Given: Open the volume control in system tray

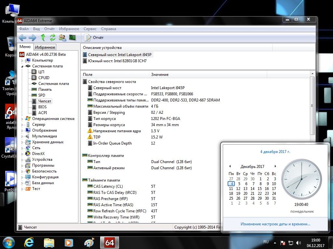Looking at the screenshot, I should coord(299,243).
